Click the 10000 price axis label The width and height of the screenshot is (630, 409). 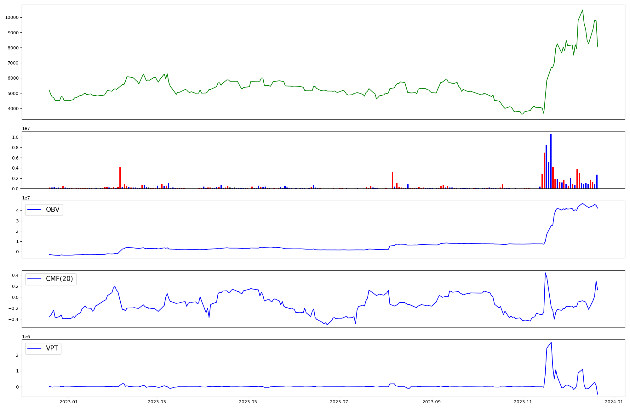click(x=12, y=18)
